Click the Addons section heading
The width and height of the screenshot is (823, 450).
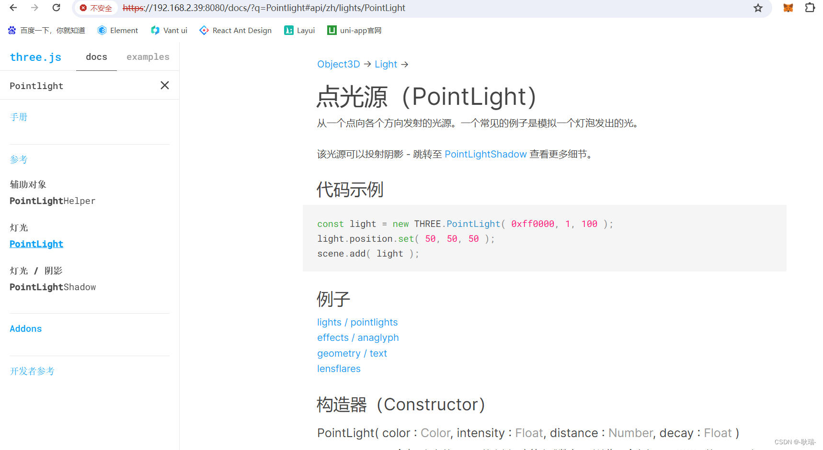[x=26, y=329]
